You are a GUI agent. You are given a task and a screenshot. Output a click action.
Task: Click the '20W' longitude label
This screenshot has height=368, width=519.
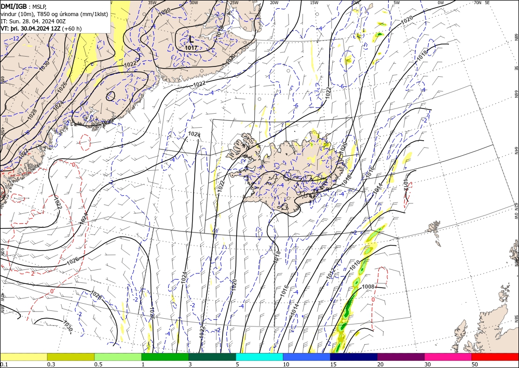(274, 3)
